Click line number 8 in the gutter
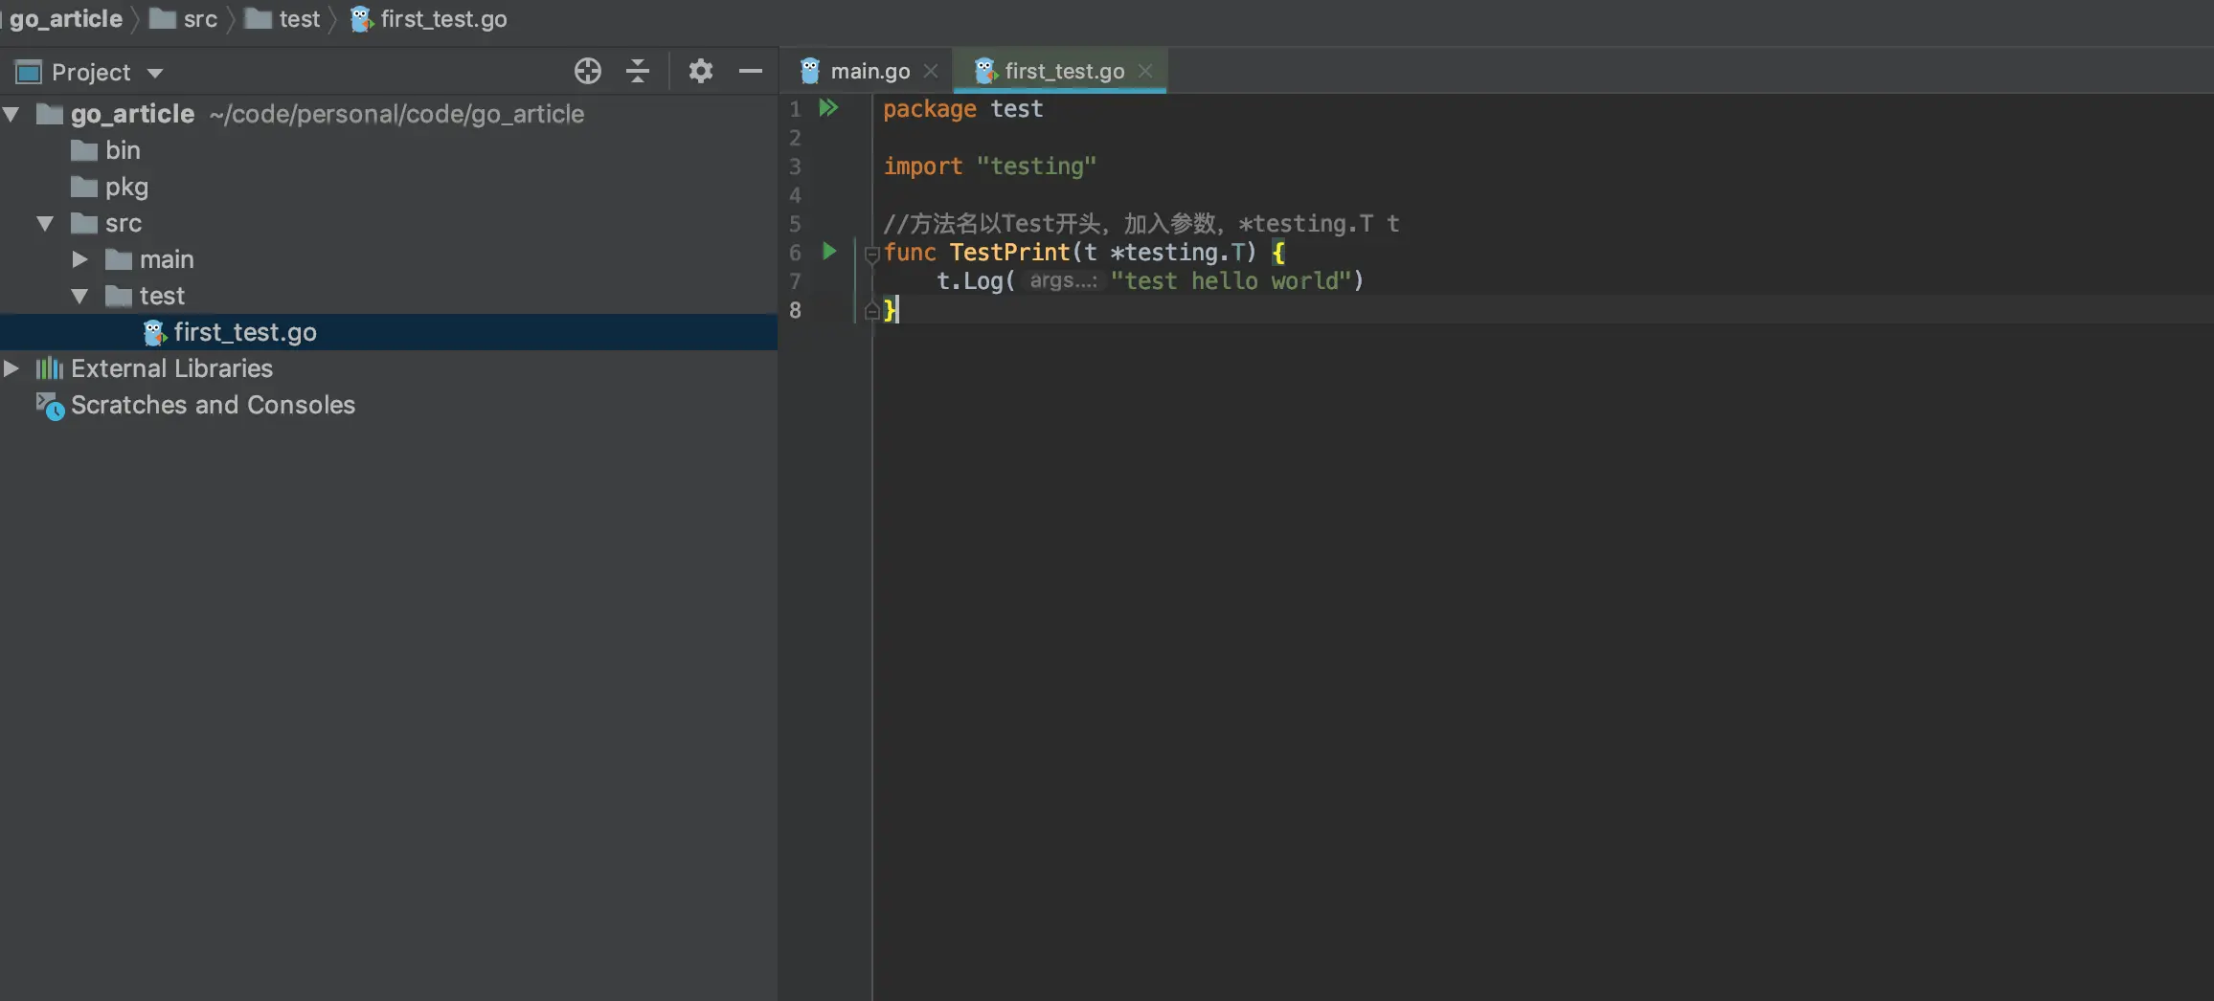Image resolution: width=2214 pixels, height=1001 pixels. [x=795, y=310]
